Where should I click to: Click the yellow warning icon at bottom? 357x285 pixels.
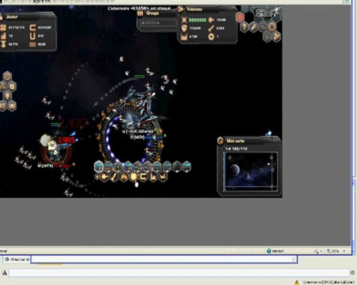(297, 282)
